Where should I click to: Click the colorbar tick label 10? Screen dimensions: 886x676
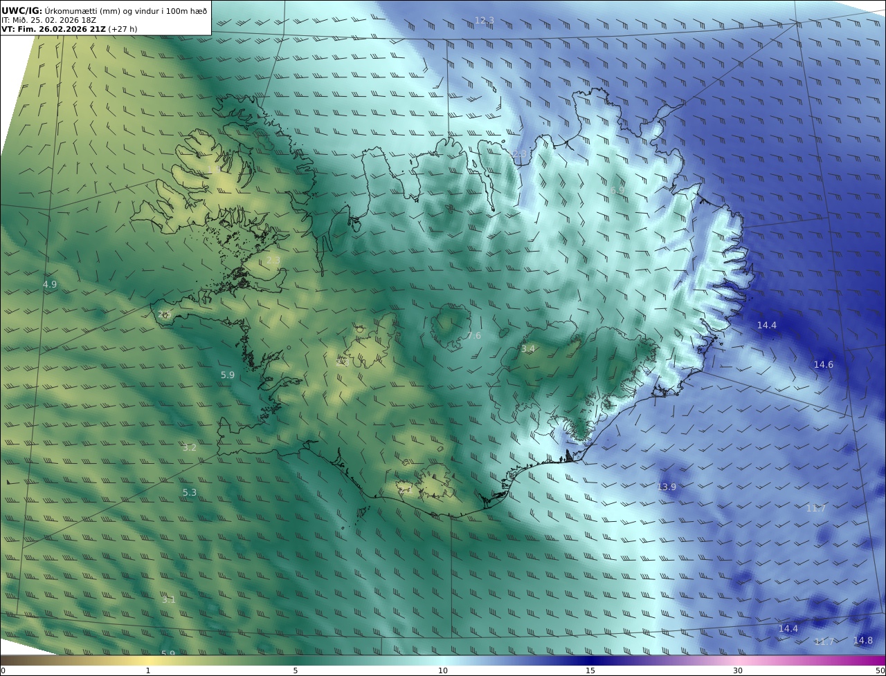point(443,670)
